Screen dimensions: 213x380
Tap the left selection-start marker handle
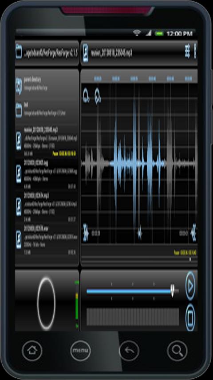pos(86,233)
